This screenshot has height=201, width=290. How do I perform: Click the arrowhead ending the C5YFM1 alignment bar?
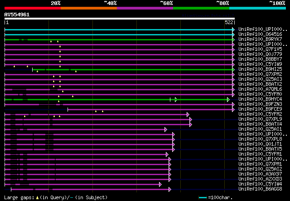tap(167, 155)
